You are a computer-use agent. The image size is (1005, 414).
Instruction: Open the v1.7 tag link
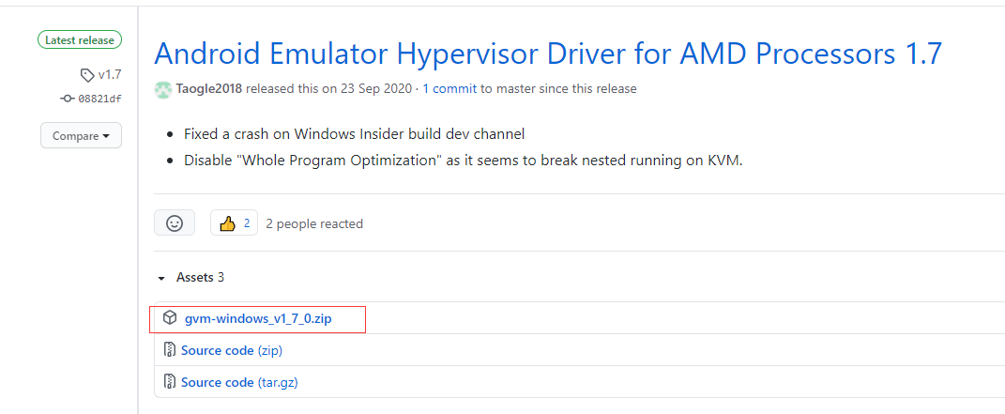[110, 75]
